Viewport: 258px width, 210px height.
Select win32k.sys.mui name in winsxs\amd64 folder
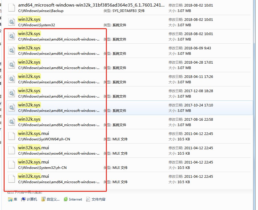click(33, 176)
